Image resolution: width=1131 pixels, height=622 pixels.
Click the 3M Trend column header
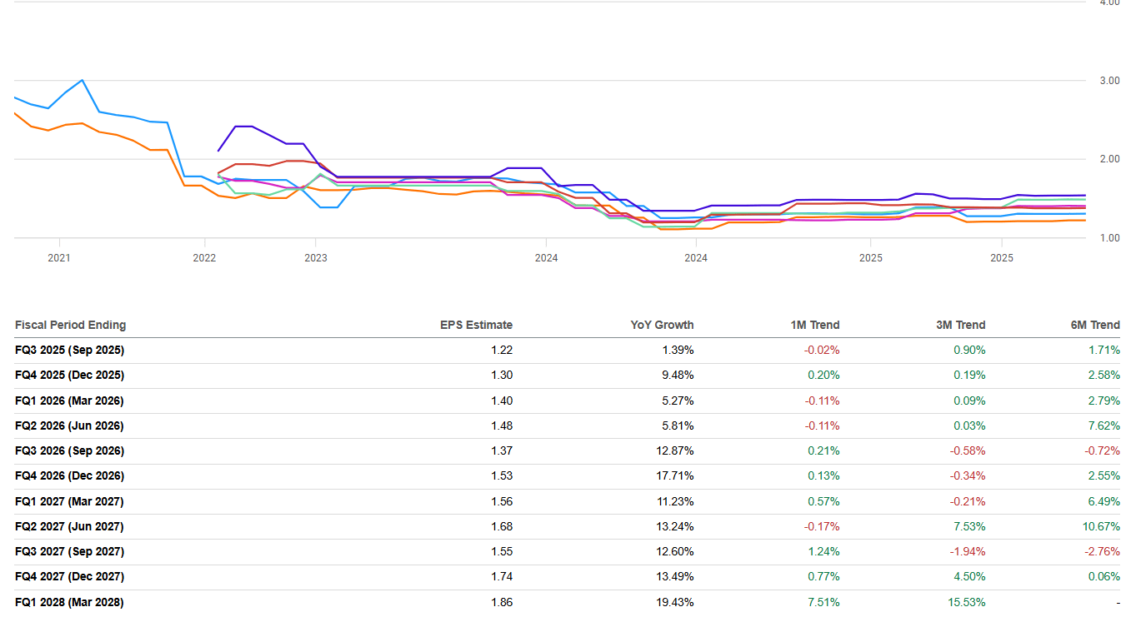[960, 325]
